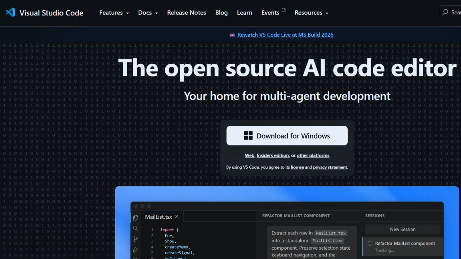Click the 'createMemo,' code line
461x259 pixels.
[177, 247]
